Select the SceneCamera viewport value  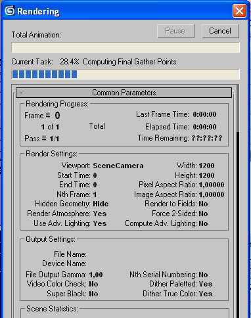click(x=118, y=166)
